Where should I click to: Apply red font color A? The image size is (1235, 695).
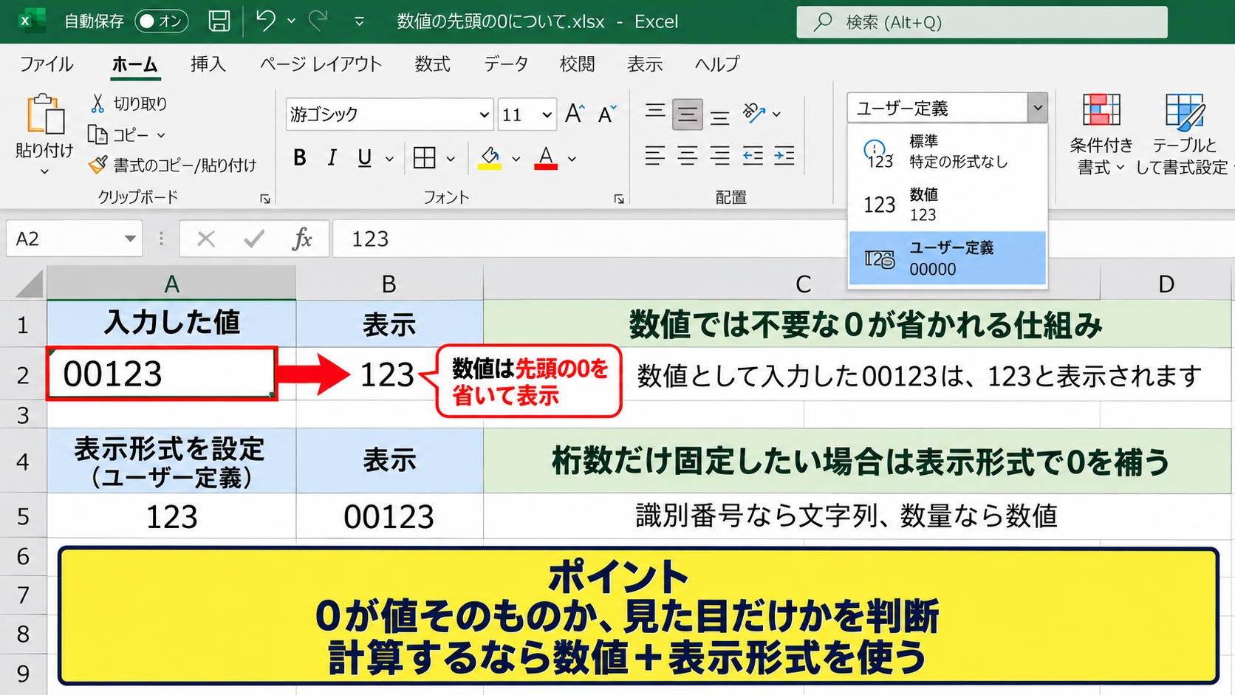[546, 158]
